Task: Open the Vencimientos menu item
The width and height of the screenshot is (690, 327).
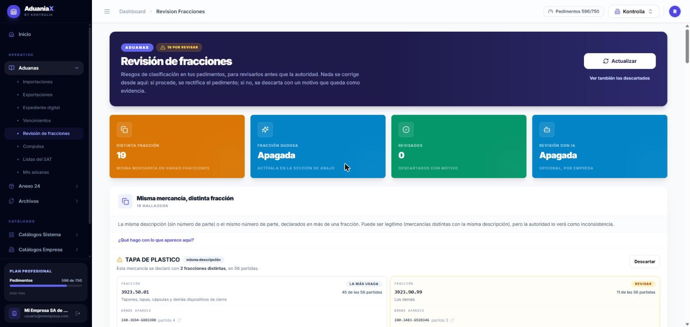Action: click(x=37, y=120)
